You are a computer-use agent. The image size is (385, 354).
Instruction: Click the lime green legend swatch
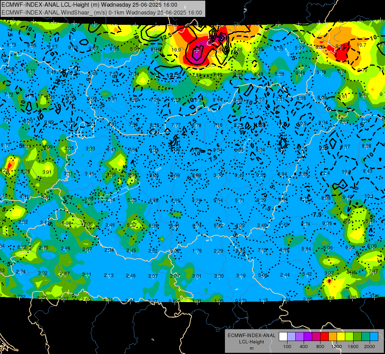pyautogui.click(x=349, y=337)
